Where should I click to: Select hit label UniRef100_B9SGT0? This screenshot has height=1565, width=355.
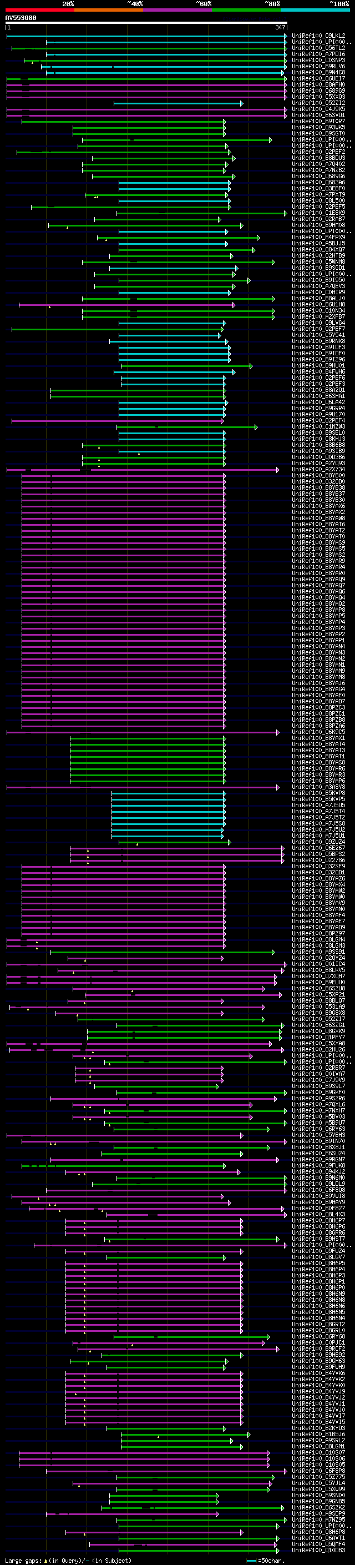(318, 134)
